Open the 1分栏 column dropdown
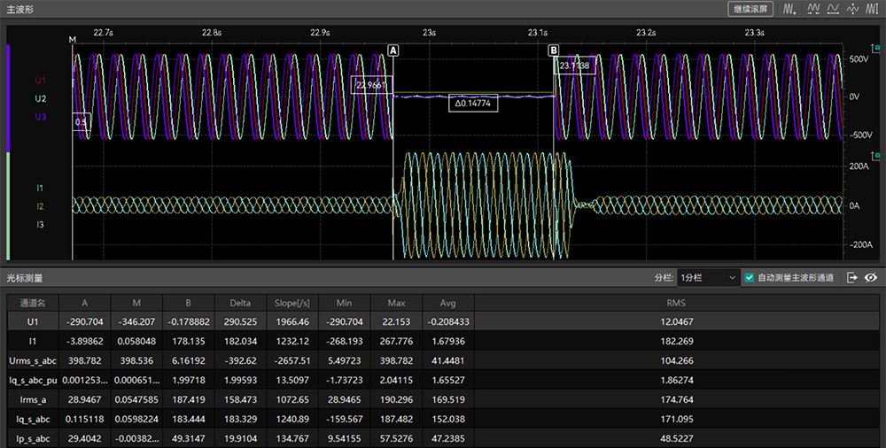This screenshot has width=886, height=448. (x=709, y=278)
